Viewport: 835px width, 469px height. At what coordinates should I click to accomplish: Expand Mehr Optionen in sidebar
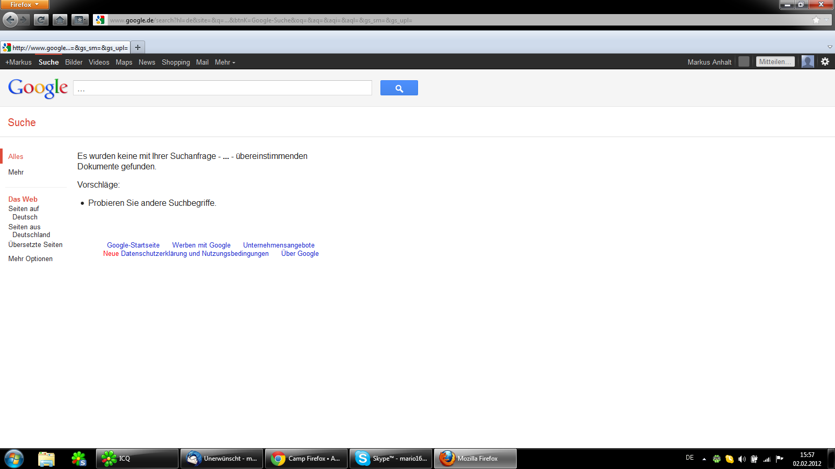point(30,258)
